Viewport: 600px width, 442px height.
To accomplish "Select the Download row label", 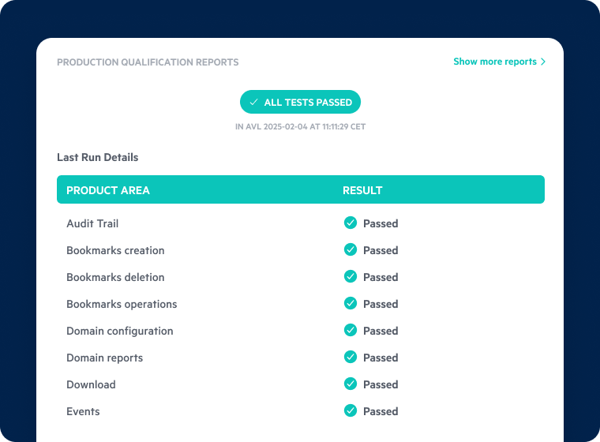I will [x=91, y=384].
